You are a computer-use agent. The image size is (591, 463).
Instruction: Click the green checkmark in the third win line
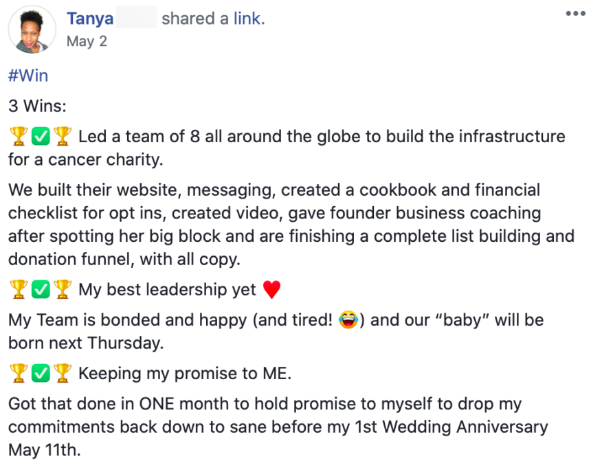pos(39,373)
